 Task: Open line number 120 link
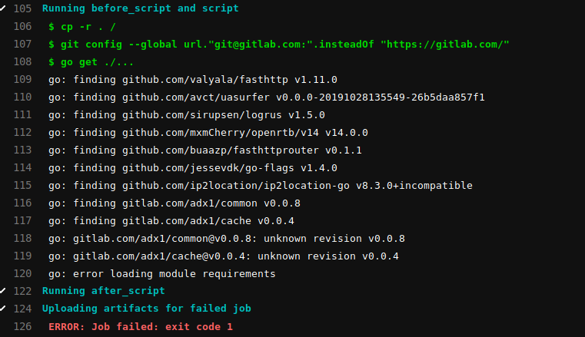(x=22, y=273)
